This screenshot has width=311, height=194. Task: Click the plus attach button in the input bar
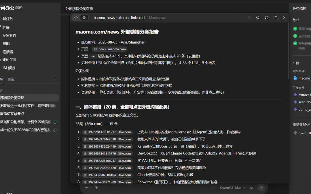pos(87,187)
